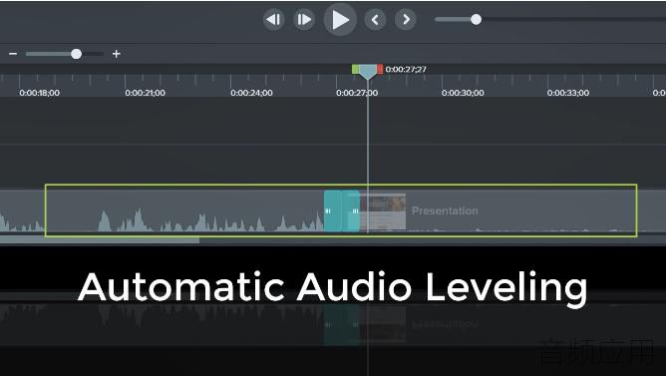Select the second teal clip segment
Image resolution: width=666 pixels, height=376 pixels.
pos(351,211)
